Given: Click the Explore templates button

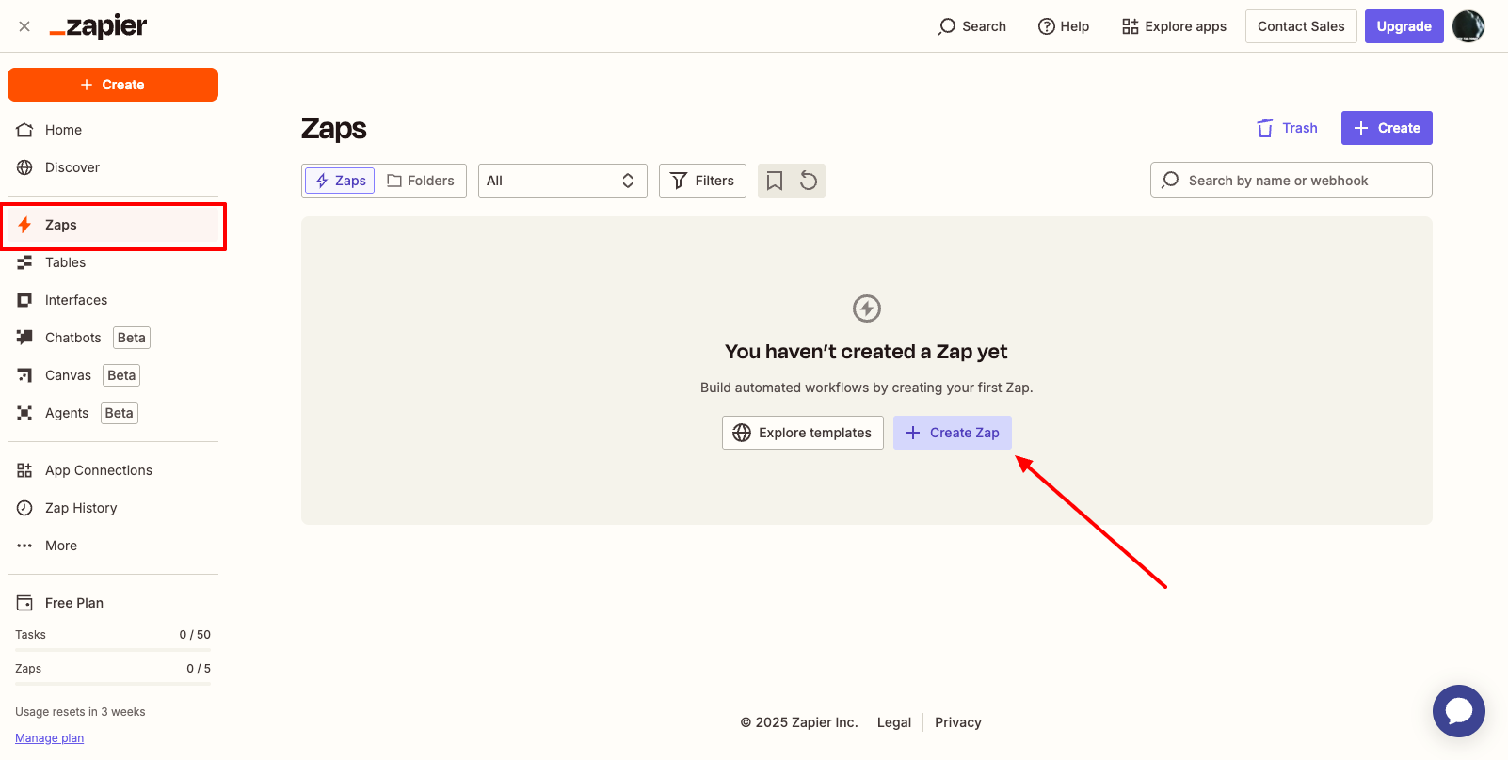Looking at the screenshot, I should coord(803,433).
